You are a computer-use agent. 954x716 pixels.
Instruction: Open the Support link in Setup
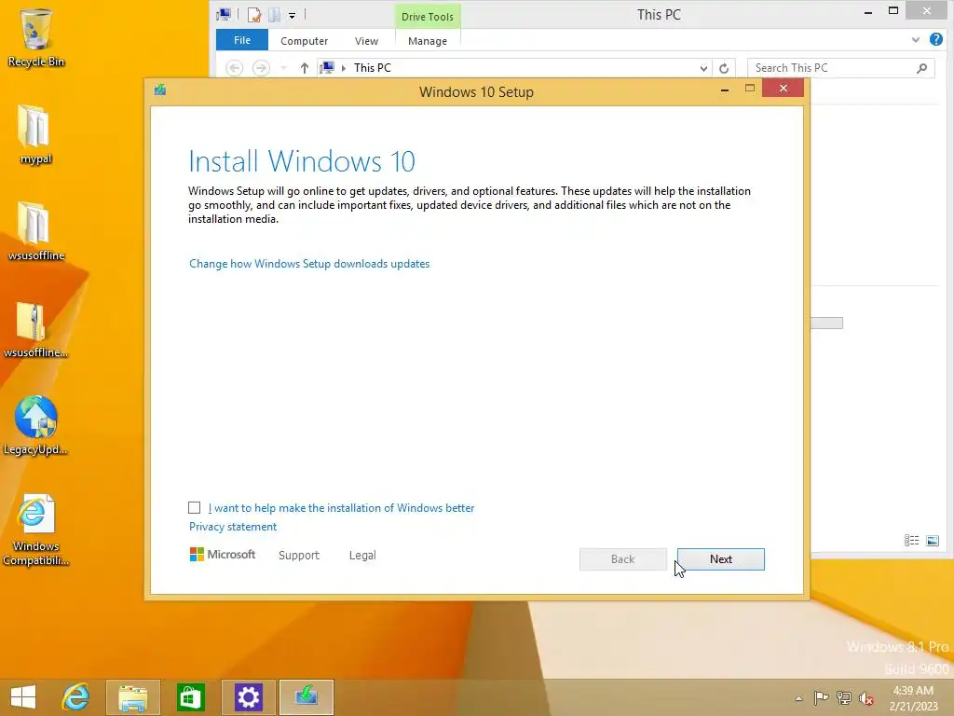coord(299,556)
